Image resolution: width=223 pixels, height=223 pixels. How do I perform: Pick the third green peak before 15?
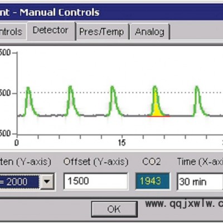(113, 101)
